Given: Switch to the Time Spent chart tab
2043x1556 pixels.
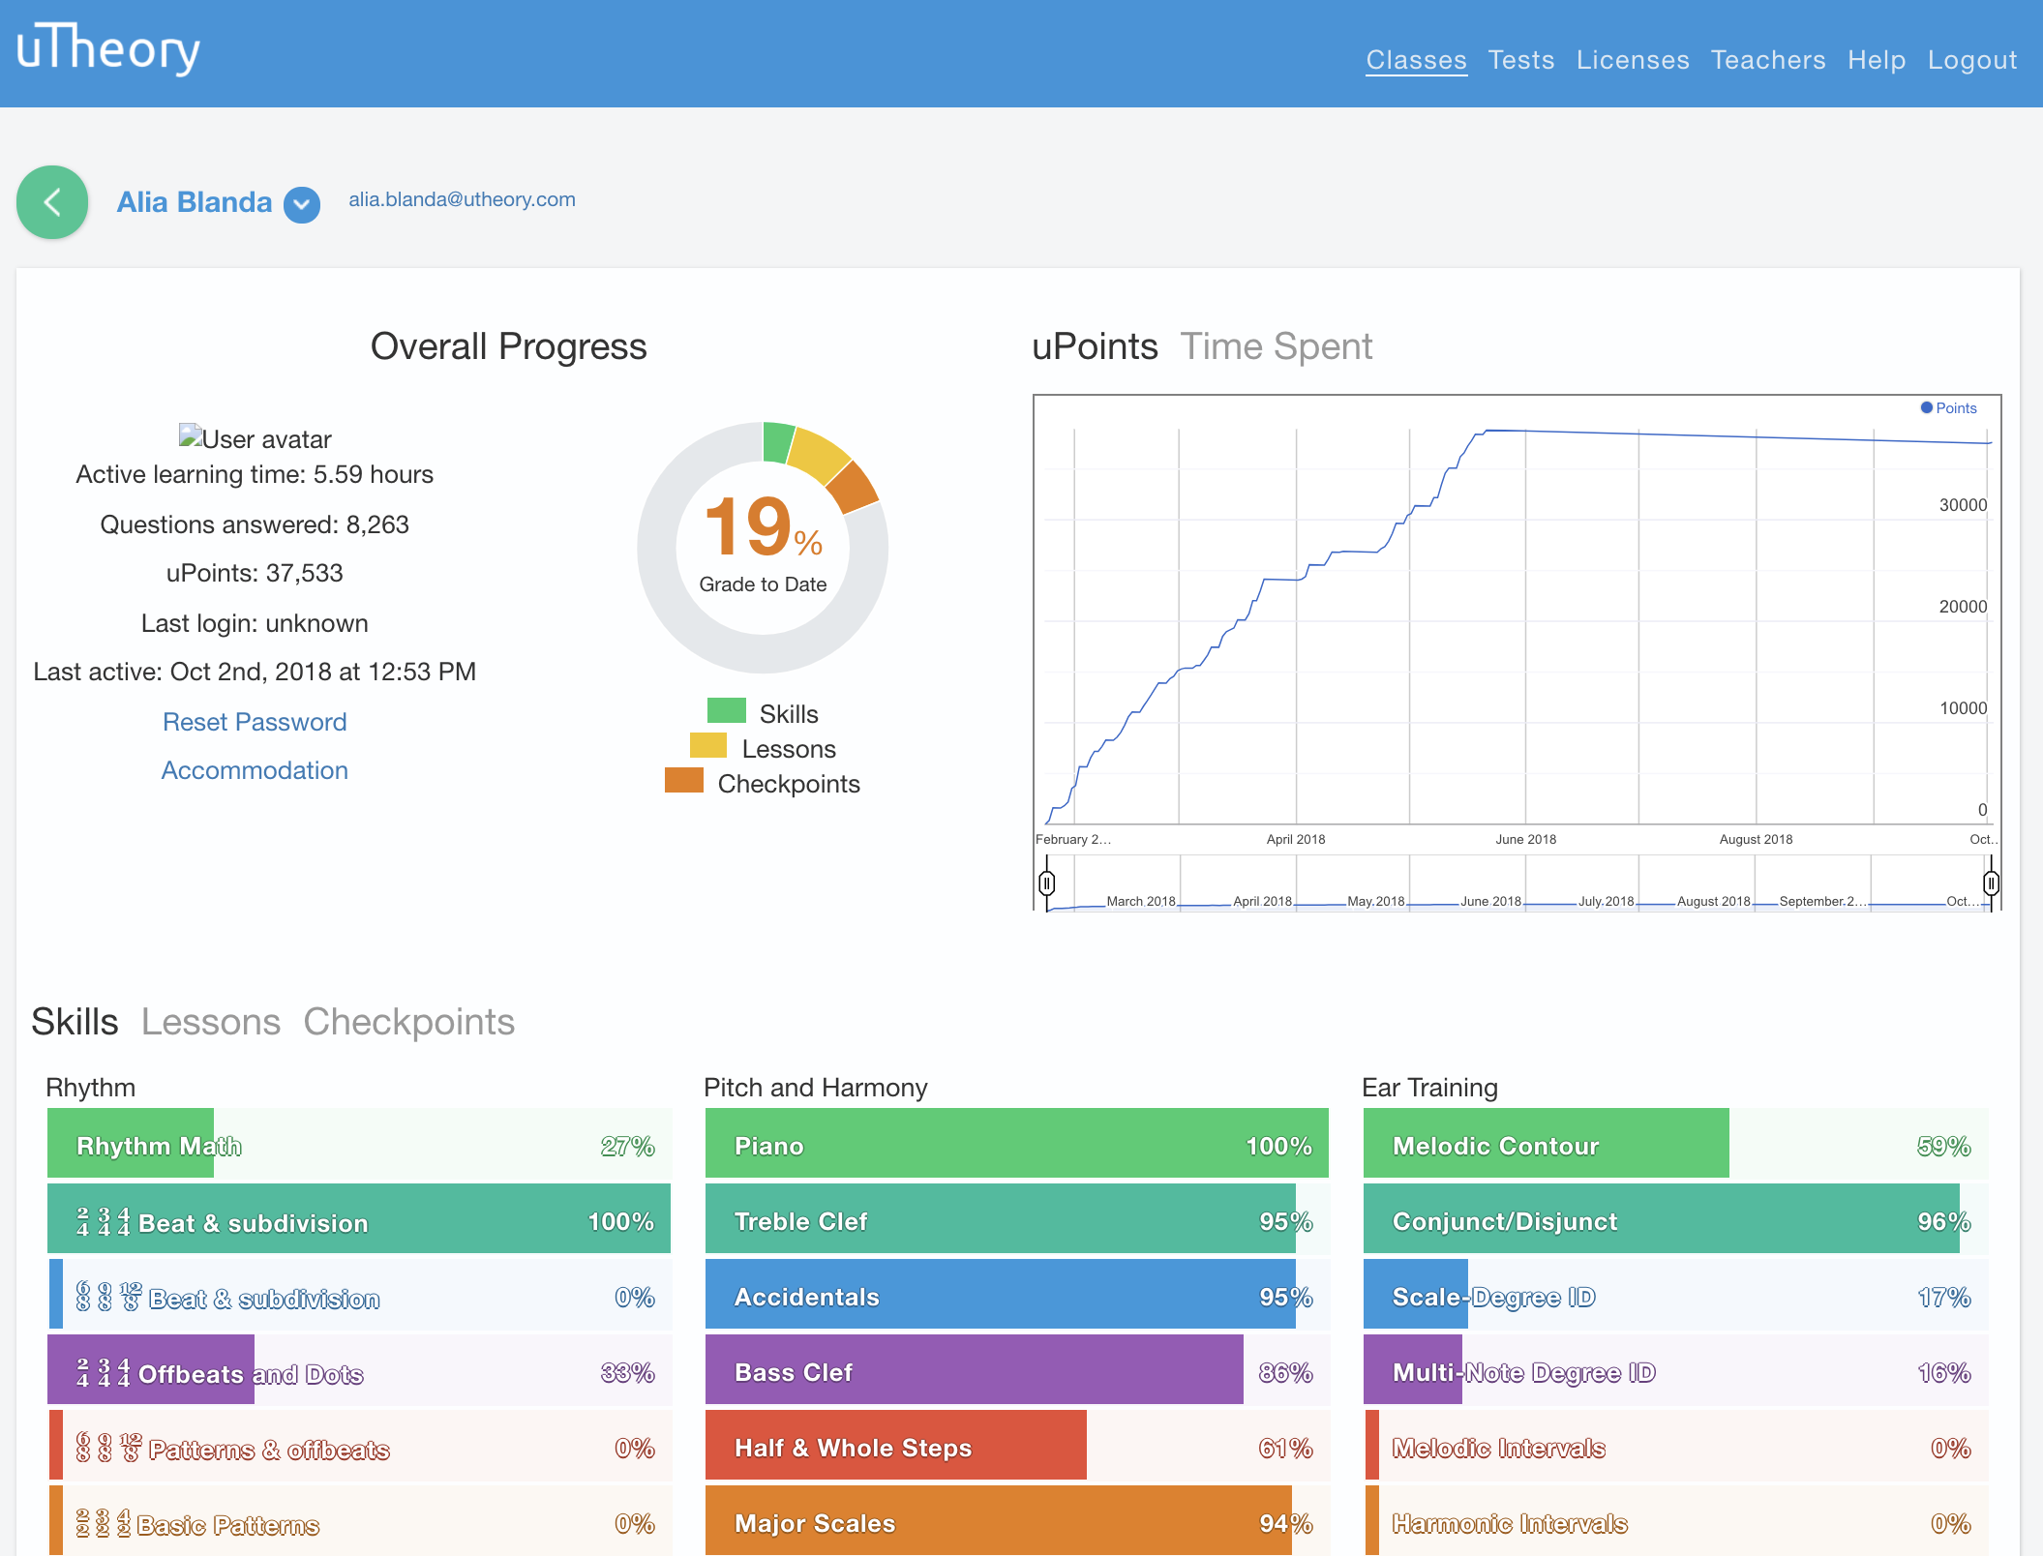Looking at the screenshot, I should click(x=1276, y=346).
